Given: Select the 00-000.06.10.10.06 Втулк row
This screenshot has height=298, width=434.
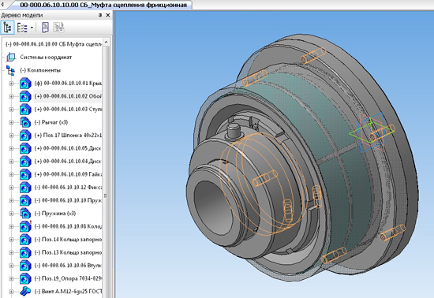Looking at the screenshot, I should tap(68, 266).
